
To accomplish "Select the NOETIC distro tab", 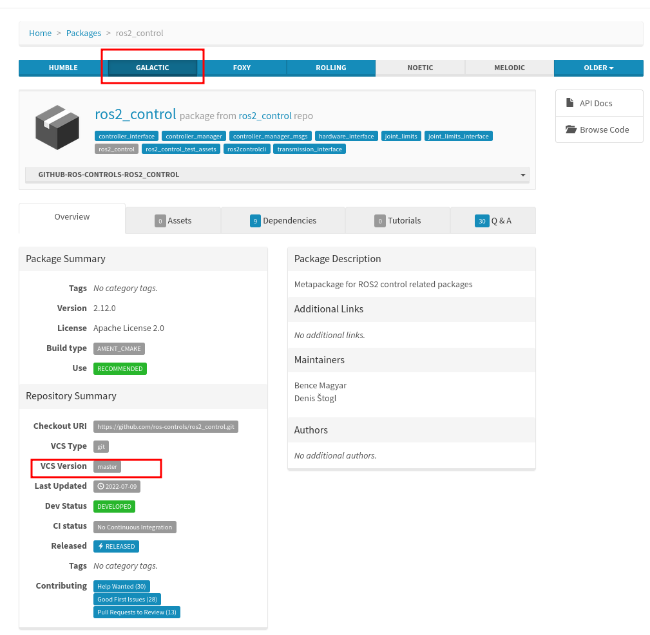I will (x=421, y=68).
